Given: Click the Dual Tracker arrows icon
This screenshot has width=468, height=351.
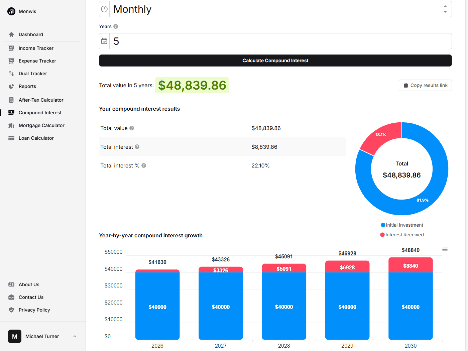Looking at the screenshot, I should point(11,74).
